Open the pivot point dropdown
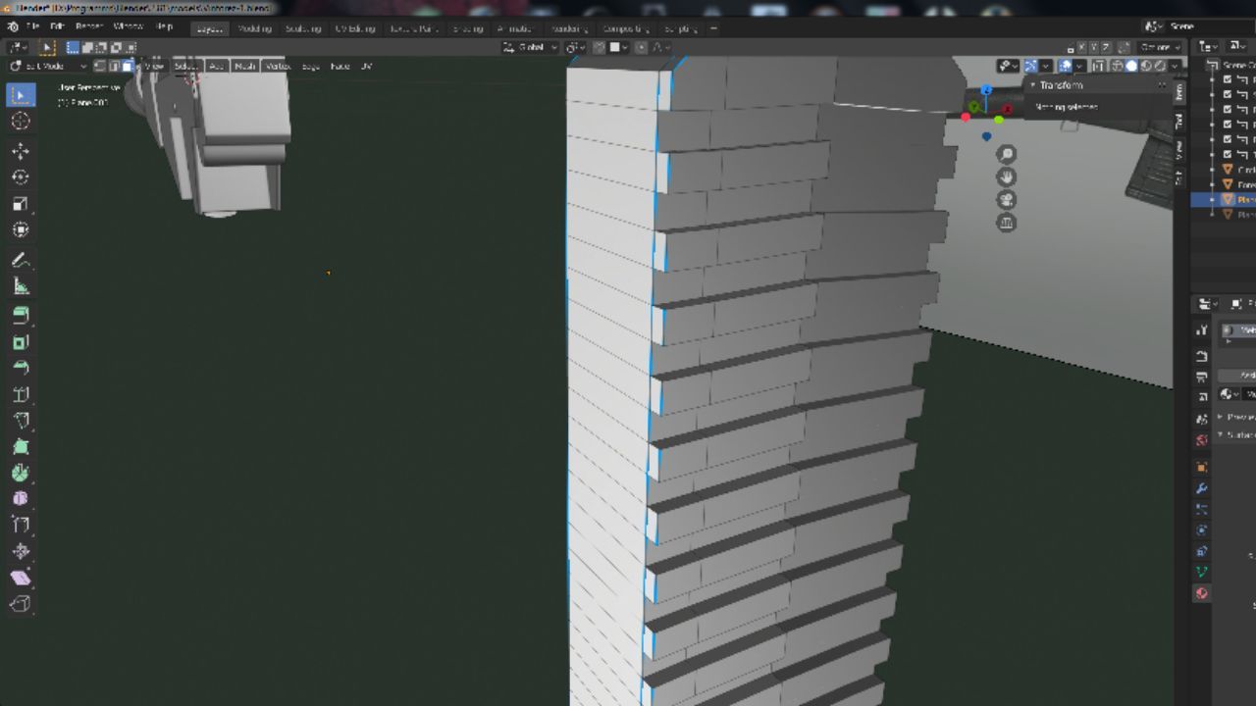 click(x=575, y=47)
